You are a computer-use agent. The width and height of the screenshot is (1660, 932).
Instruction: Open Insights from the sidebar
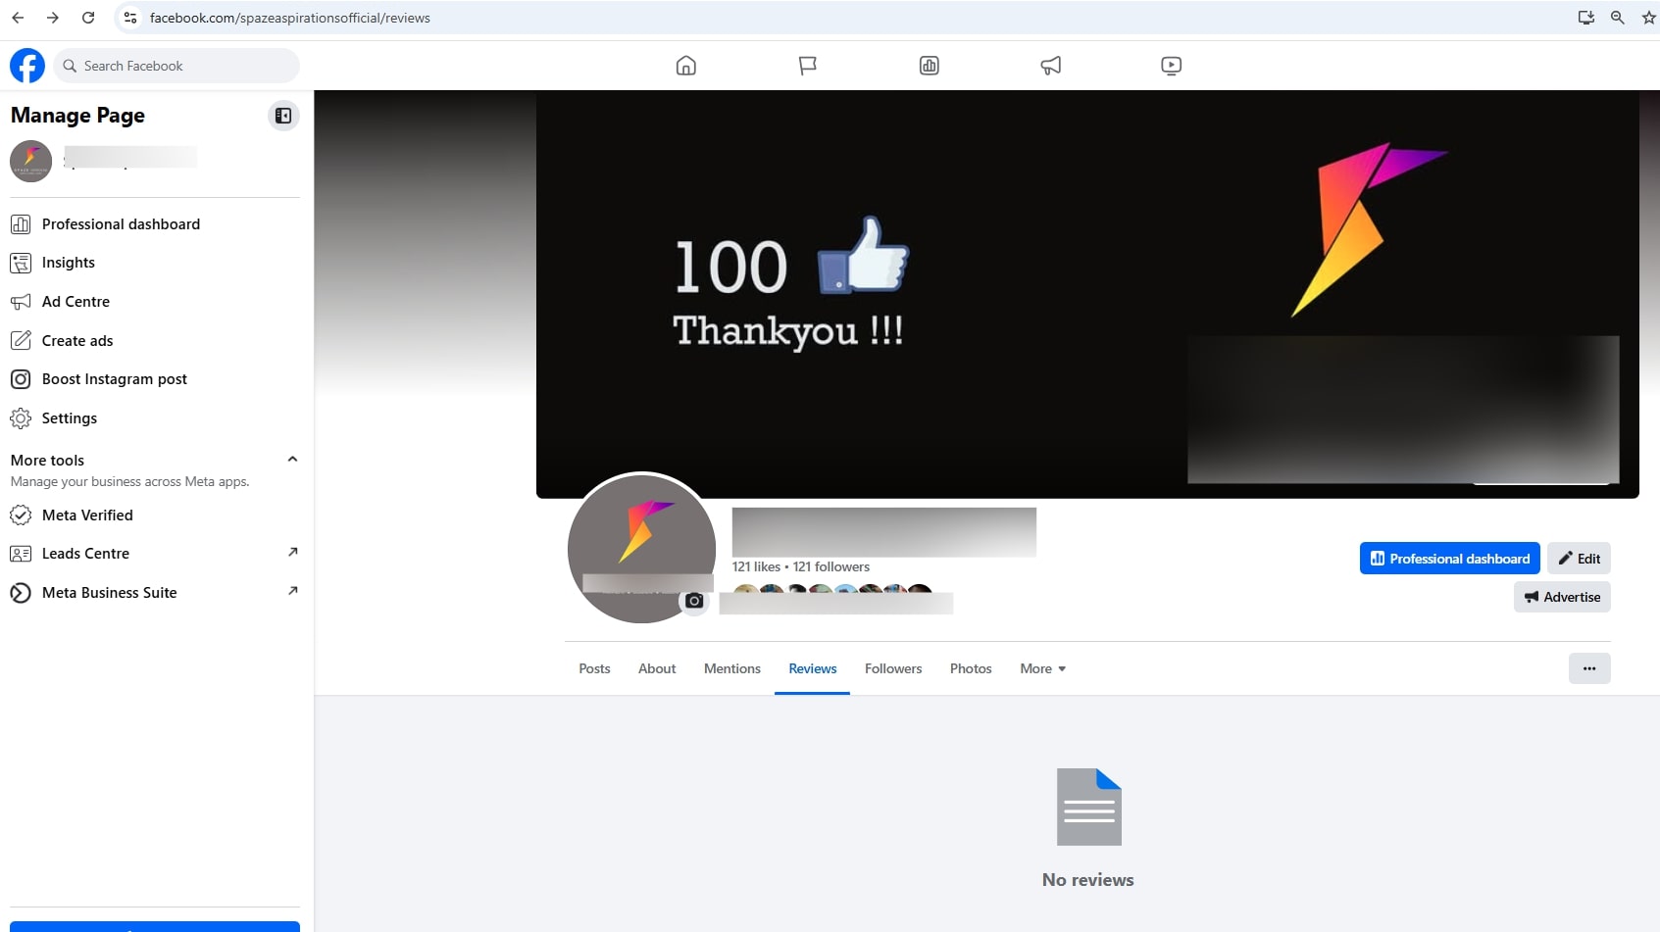tap(69, 262)
